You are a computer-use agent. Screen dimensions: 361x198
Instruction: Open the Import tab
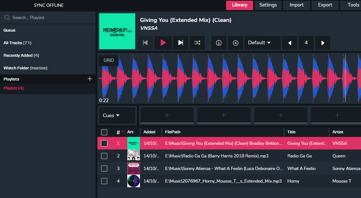pos(296,5)
